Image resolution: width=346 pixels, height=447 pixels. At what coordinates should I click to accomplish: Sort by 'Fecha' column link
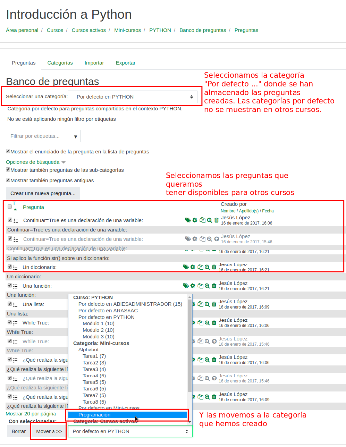[268, 211]
